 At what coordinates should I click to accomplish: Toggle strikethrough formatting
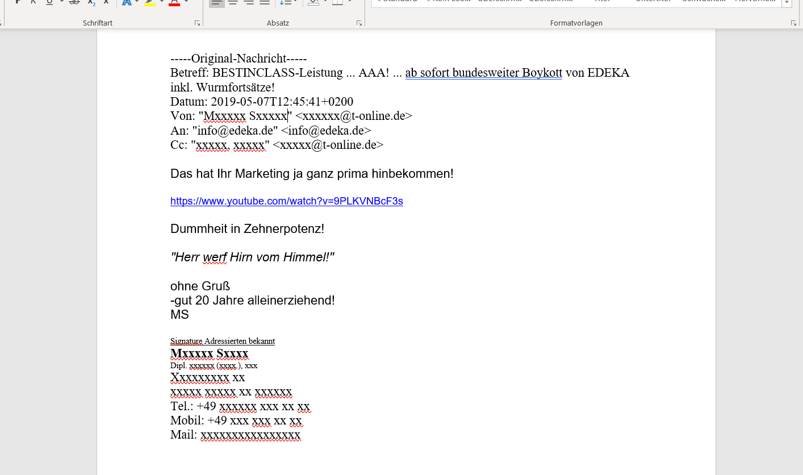click(74, 2)
